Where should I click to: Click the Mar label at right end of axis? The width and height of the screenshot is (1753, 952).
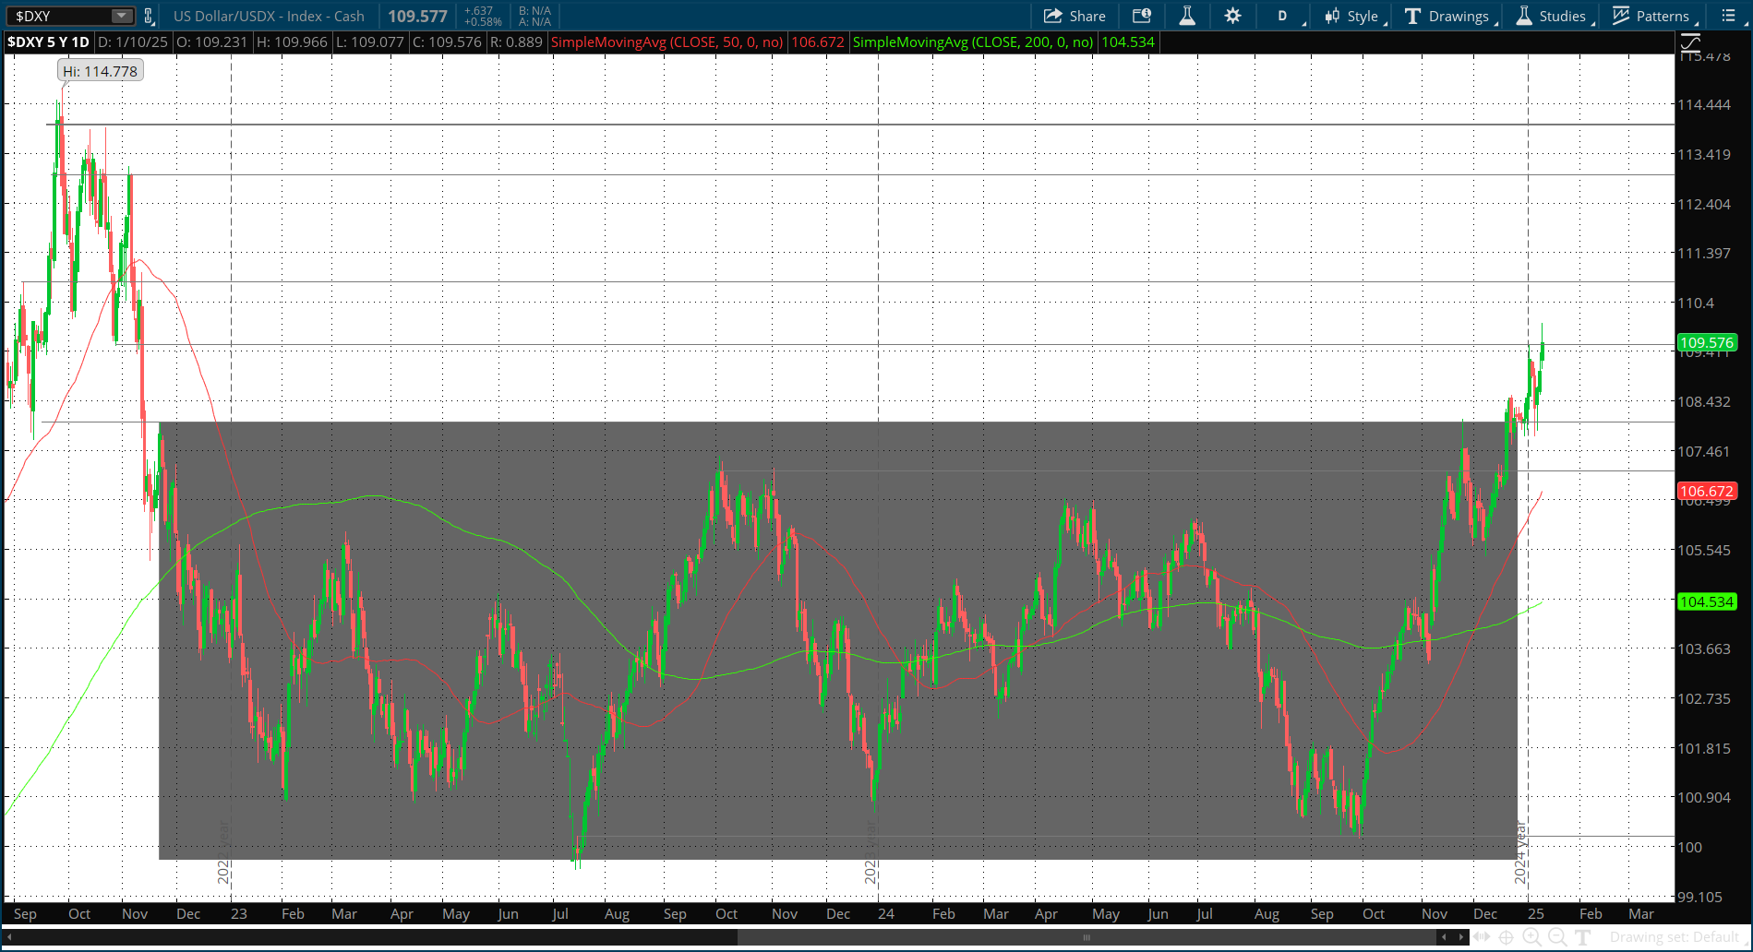coord(1640,913)
